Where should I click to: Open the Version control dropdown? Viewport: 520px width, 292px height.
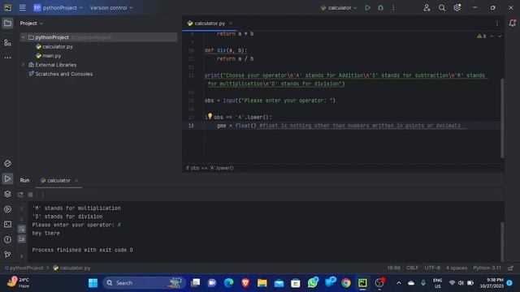[111, 7]
